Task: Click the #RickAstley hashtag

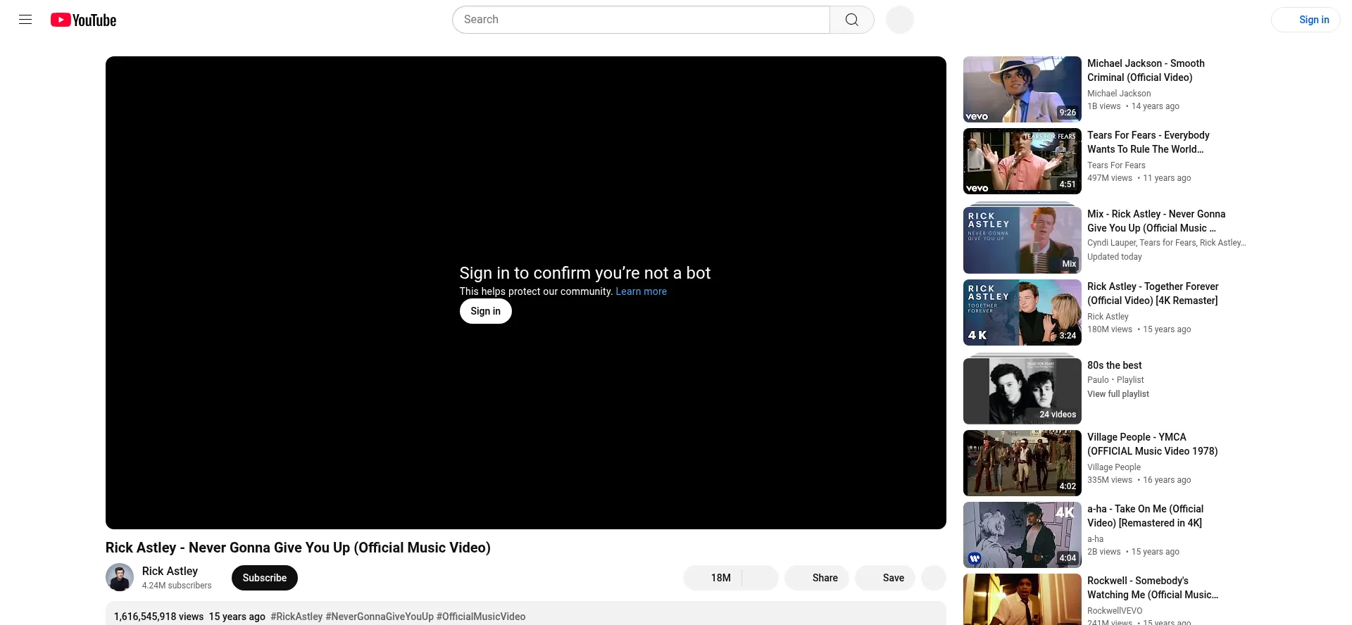Action: (296, 617)
